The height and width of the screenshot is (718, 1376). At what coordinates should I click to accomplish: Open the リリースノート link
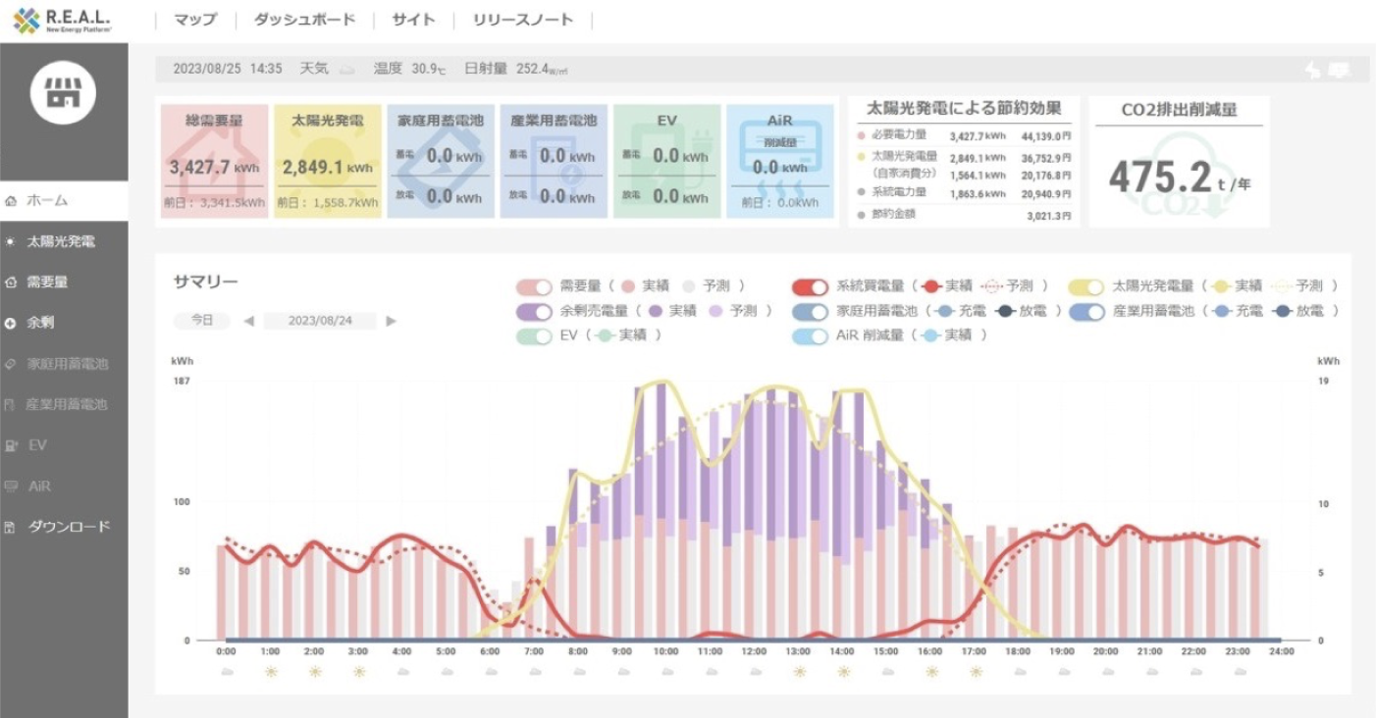(522, 20)
